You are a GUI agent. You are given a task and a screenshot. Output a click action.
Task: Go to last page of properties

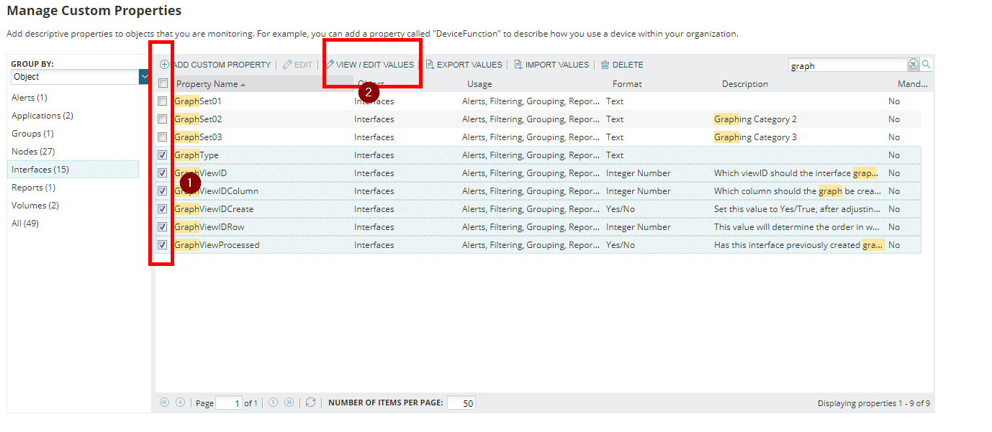(x=289, y=403)
